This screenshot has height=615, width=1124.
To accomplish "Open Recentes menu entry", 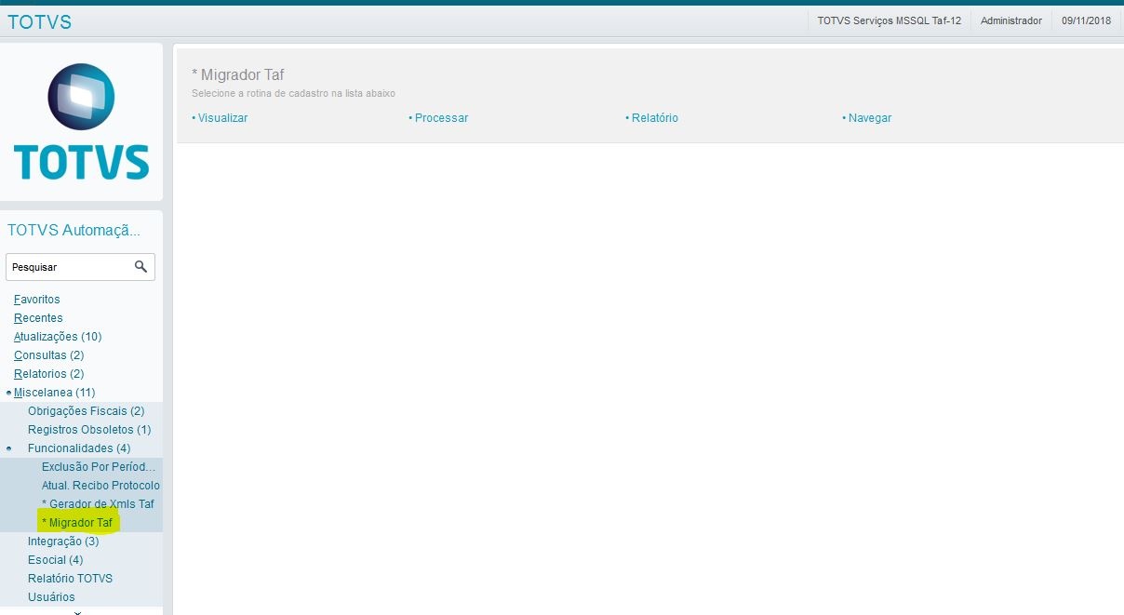I will [x=38, y=318].
